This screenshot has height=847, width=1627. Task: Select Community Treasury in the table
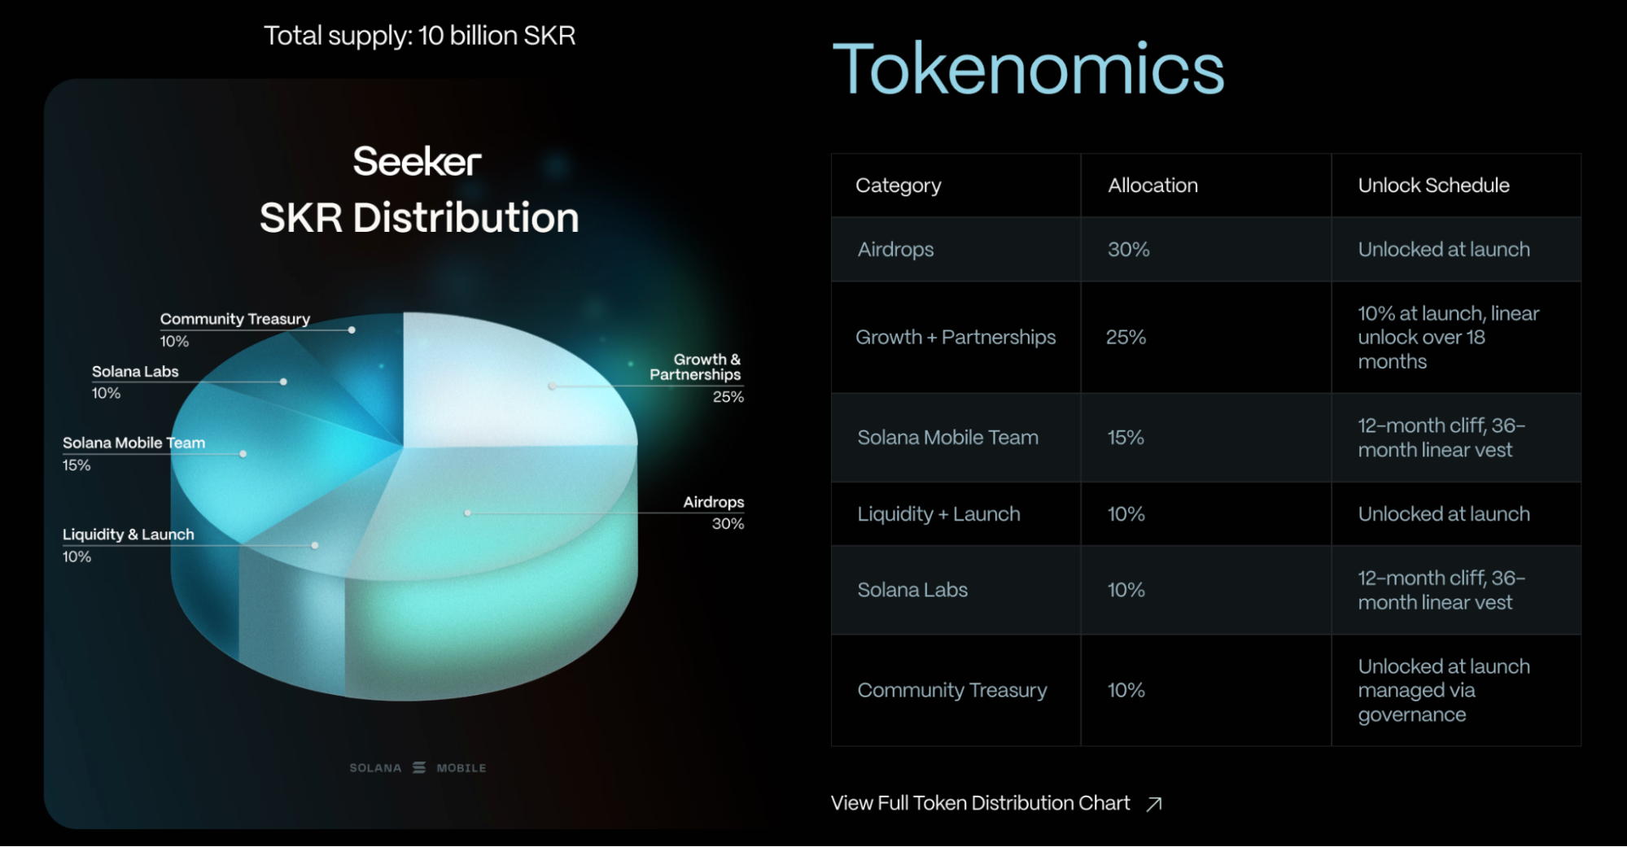[952, 690]
